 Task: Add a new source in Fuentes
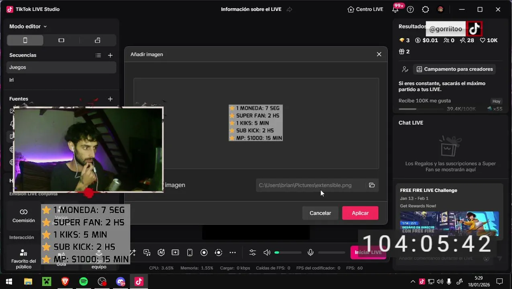pos(110,99)
